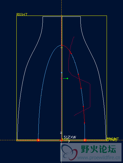Screen dimensions: 123x163
Task: Select the right red square curve endpoint
Action: (85, 140)
